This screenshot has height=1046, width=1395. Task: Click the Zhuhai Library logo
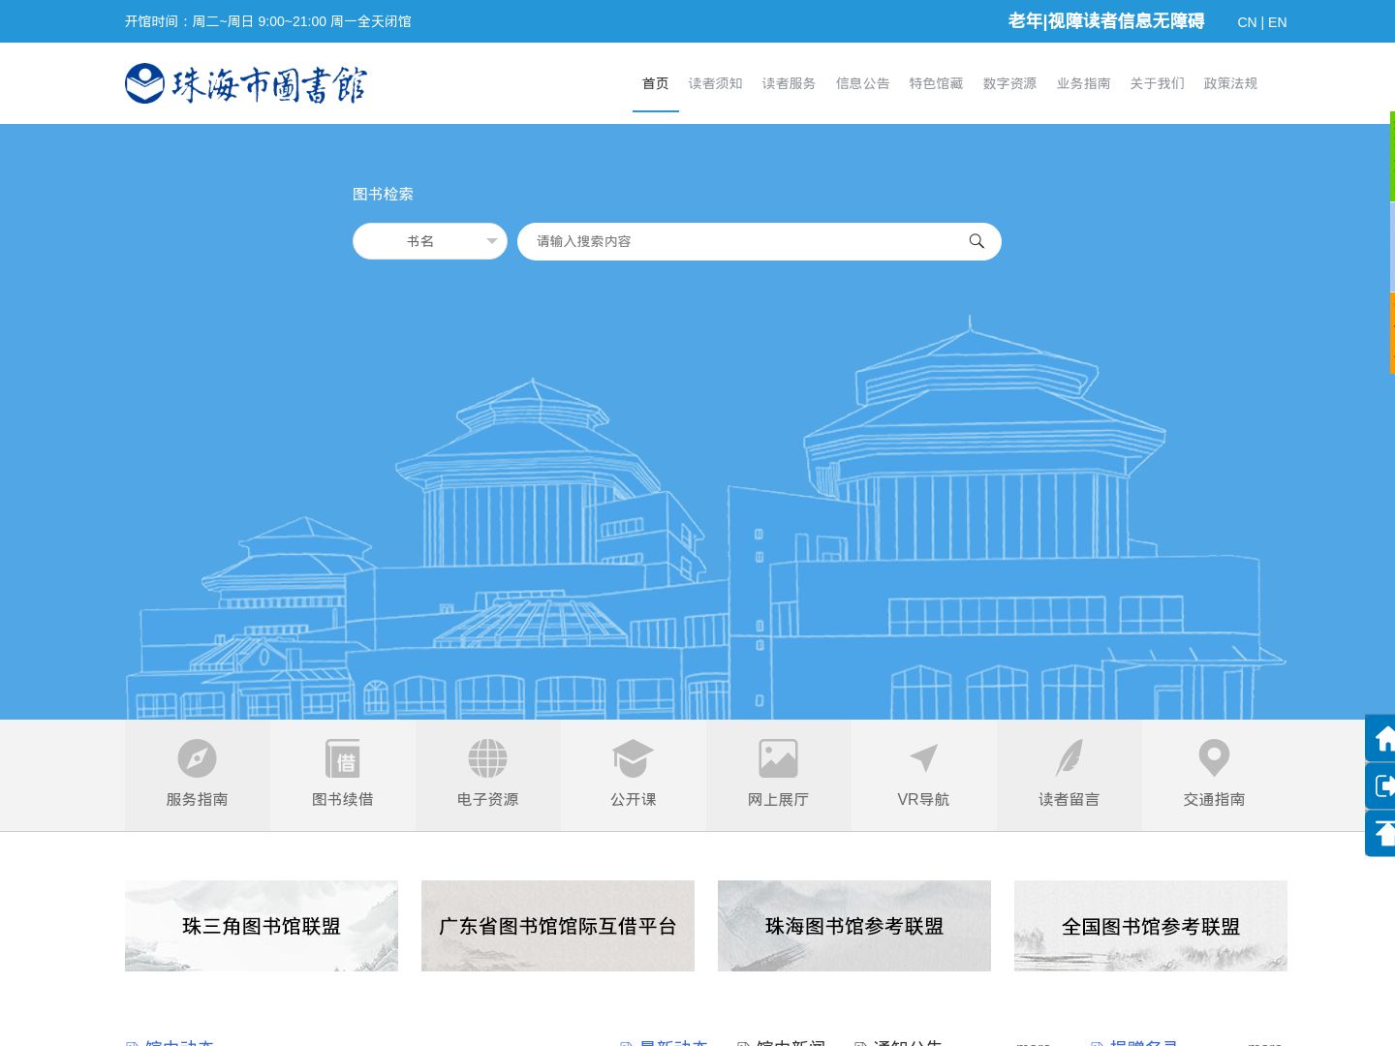246,84
